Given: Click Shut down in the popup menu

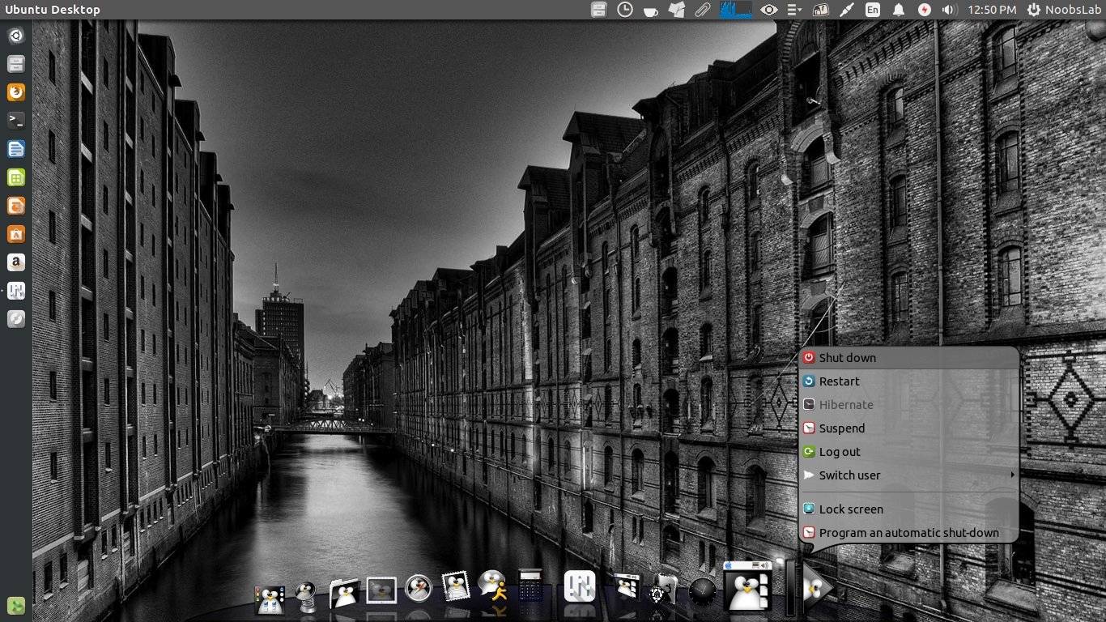Looking at the screenshot, I should (x=847, y=358).
